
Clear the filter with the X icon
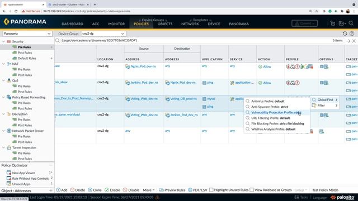point(354,41)
